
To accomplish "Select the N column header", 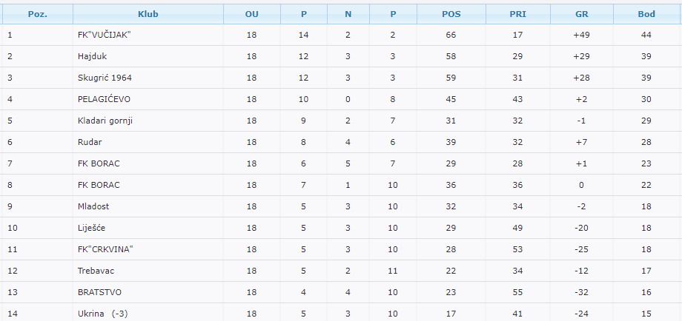I will pos(348,14).
